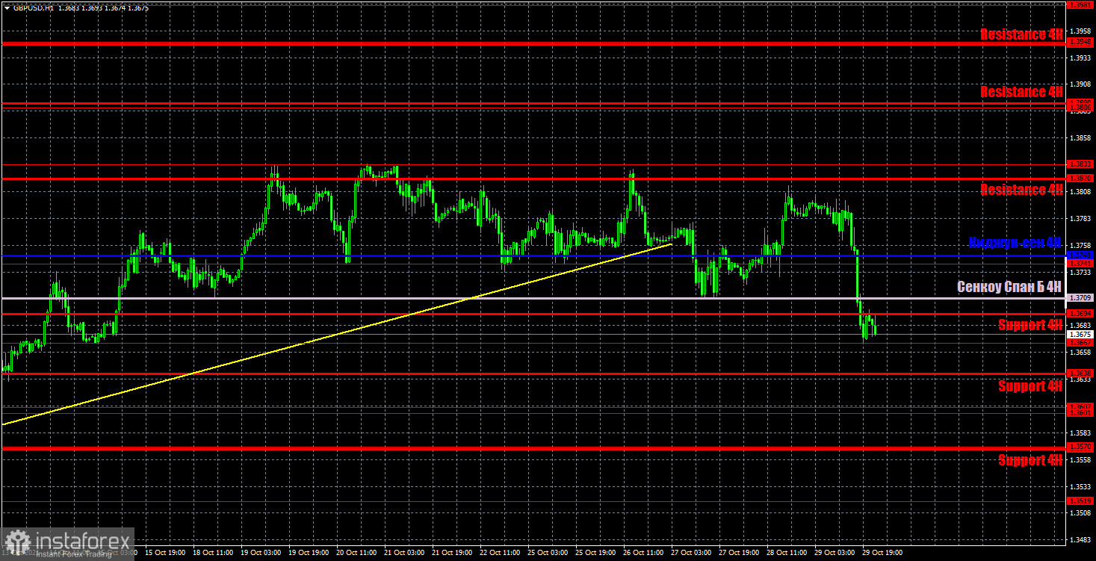Viewport: 1096px width, 561px height.
Task: Click the 1.3981 red price tag
Action: 1081,4
